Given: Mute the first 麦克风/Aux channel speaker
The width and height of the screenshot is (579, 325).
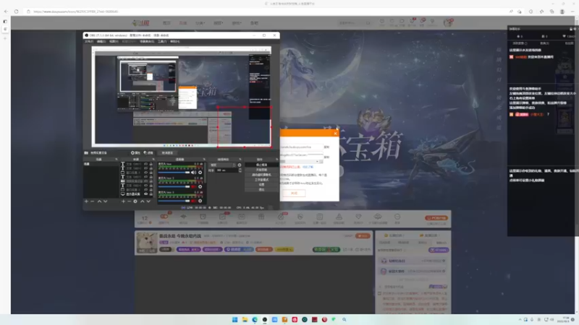Looking at the screenshot, I should coord(193,172).
